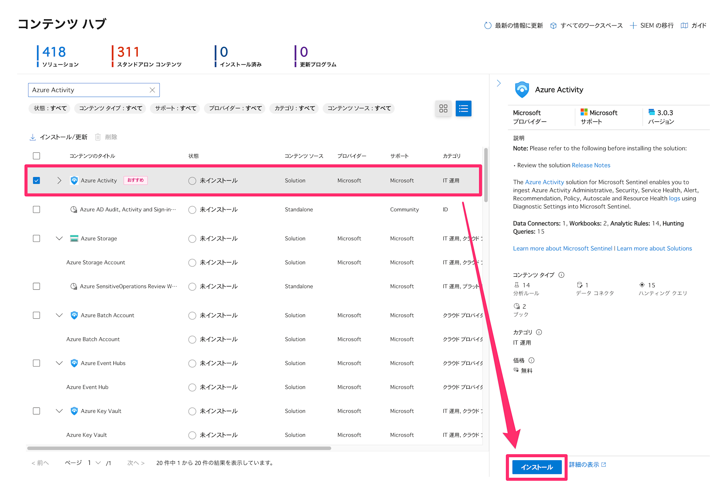The width and height of the screenshot is (727, 490).
Task: Check the Azure Key Vault row checkbox
Action: coord(36,411)
